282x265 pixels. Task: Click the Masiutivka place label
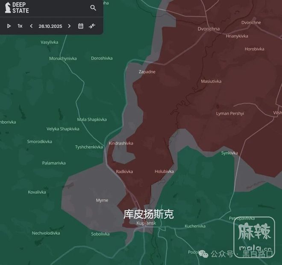click(x=211, y=81)
